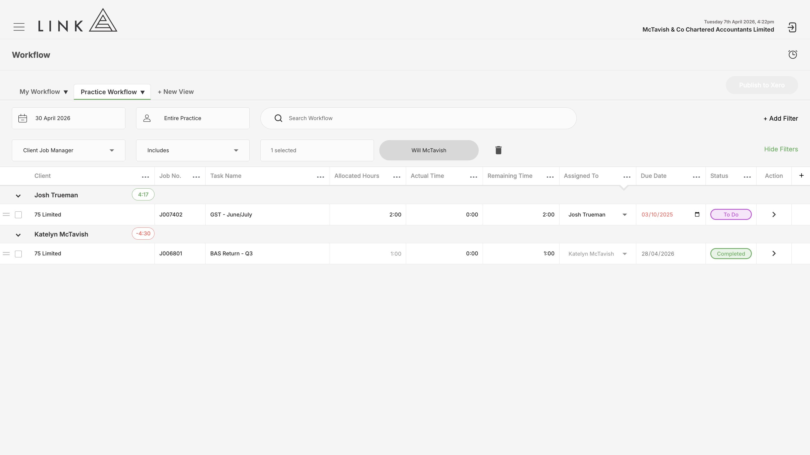Open Assigned To column options menu
Image resolution: width=810 pixels, height=455 pixels.
[x=627, y=177]
